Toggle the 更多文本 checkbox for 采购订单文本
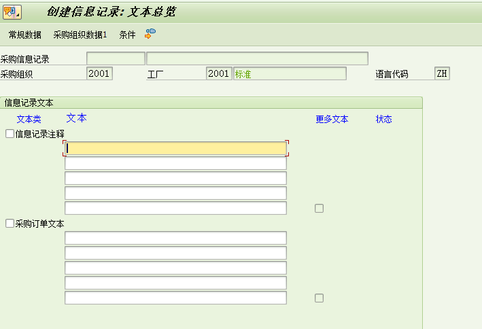The width and height of the screenshot is (482, 329). pyautogui.click(x=319, y=298)
